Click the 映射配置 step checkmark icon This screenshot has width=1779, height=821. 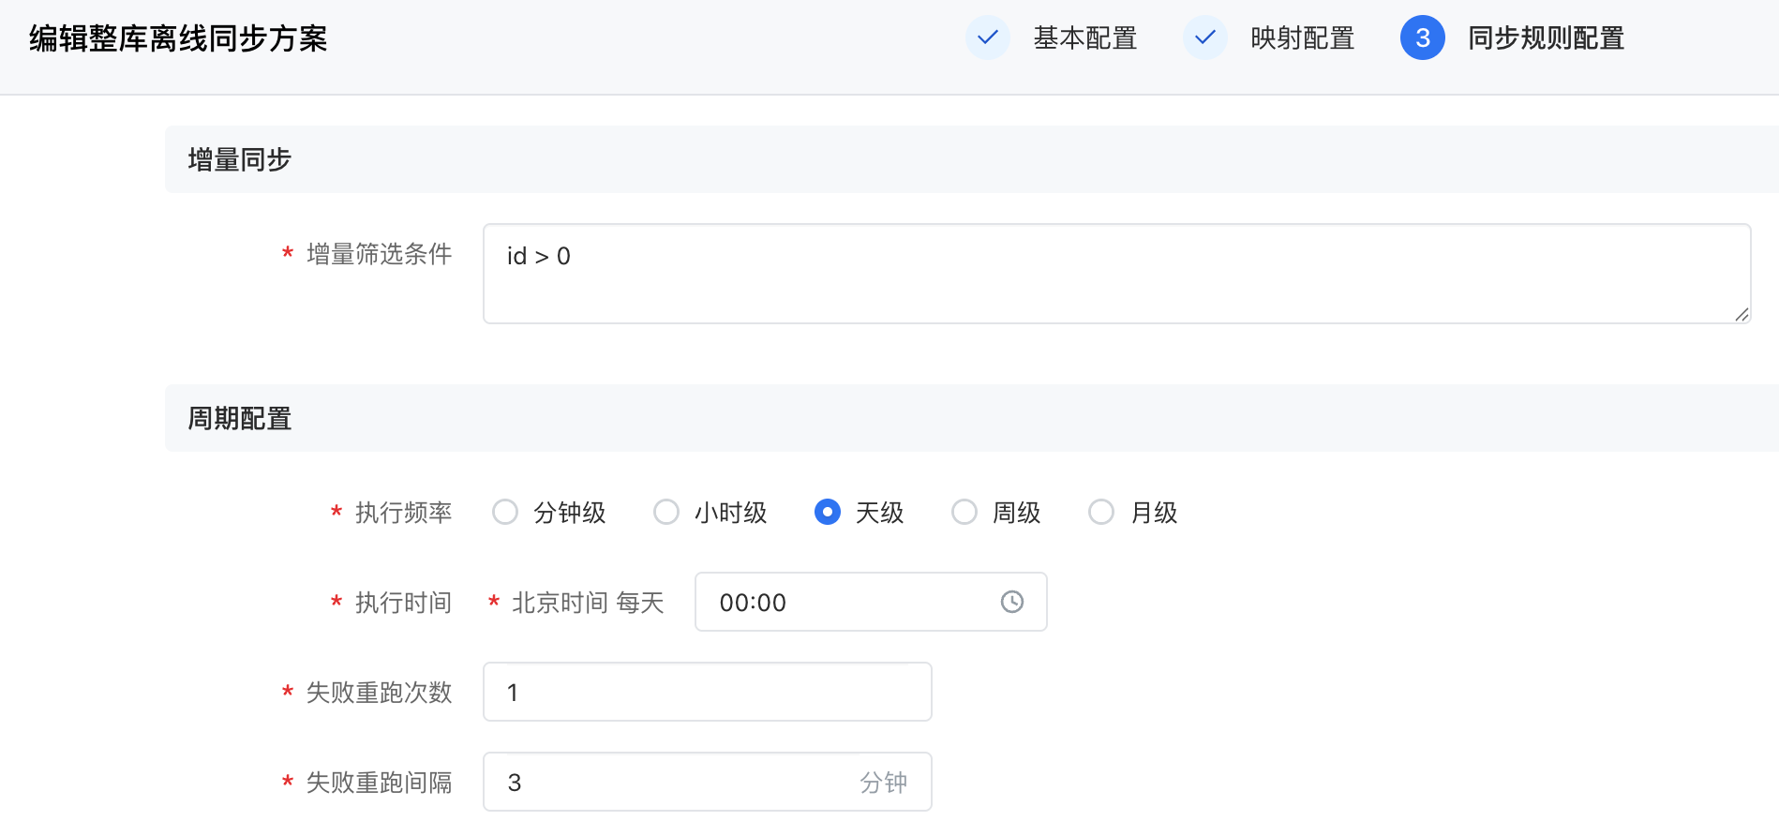[x=1205, y=37]
